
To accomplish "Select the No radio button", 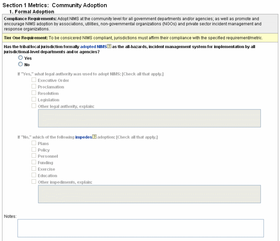I will 21,65.
